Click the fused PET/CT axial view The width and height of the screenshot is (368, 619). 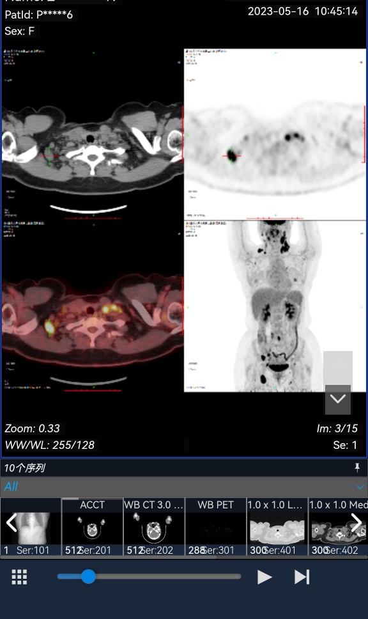(93, 306)
